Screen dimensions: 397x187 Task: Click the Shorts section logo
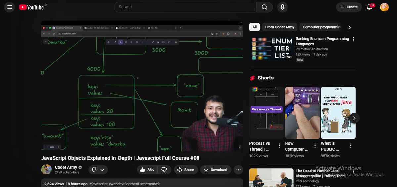(x=252, y=78)
